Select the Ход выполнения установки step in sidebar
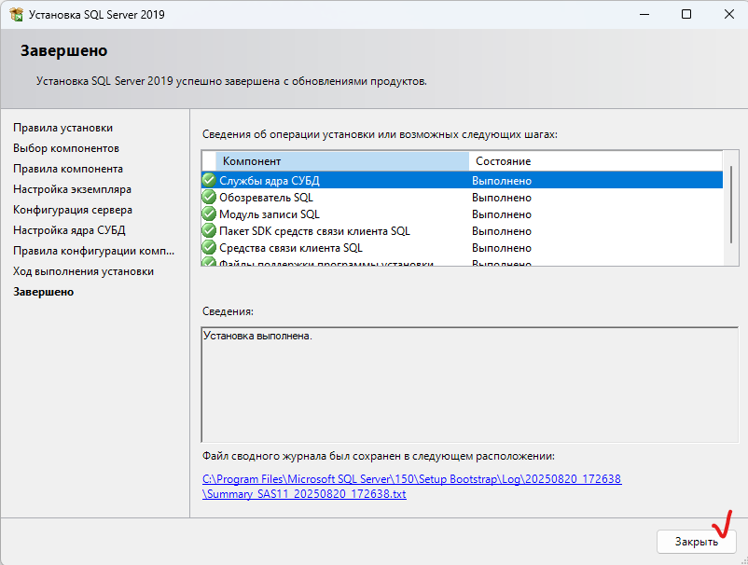The width and height of the screenshot is (748, 565). 84,271
